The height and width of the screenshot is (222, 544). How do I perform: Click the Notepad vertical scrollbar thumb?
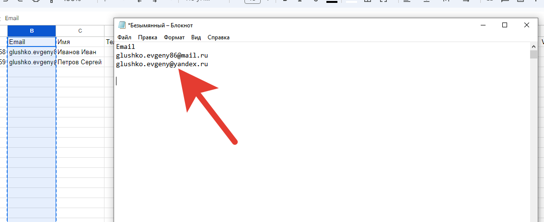coord(533,54)
